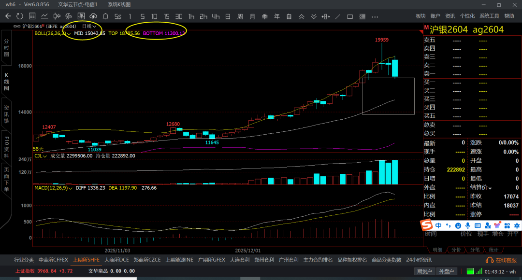Open the 24小时资讯 link
This screenshot has width=522, height=280.
point(419,260)
